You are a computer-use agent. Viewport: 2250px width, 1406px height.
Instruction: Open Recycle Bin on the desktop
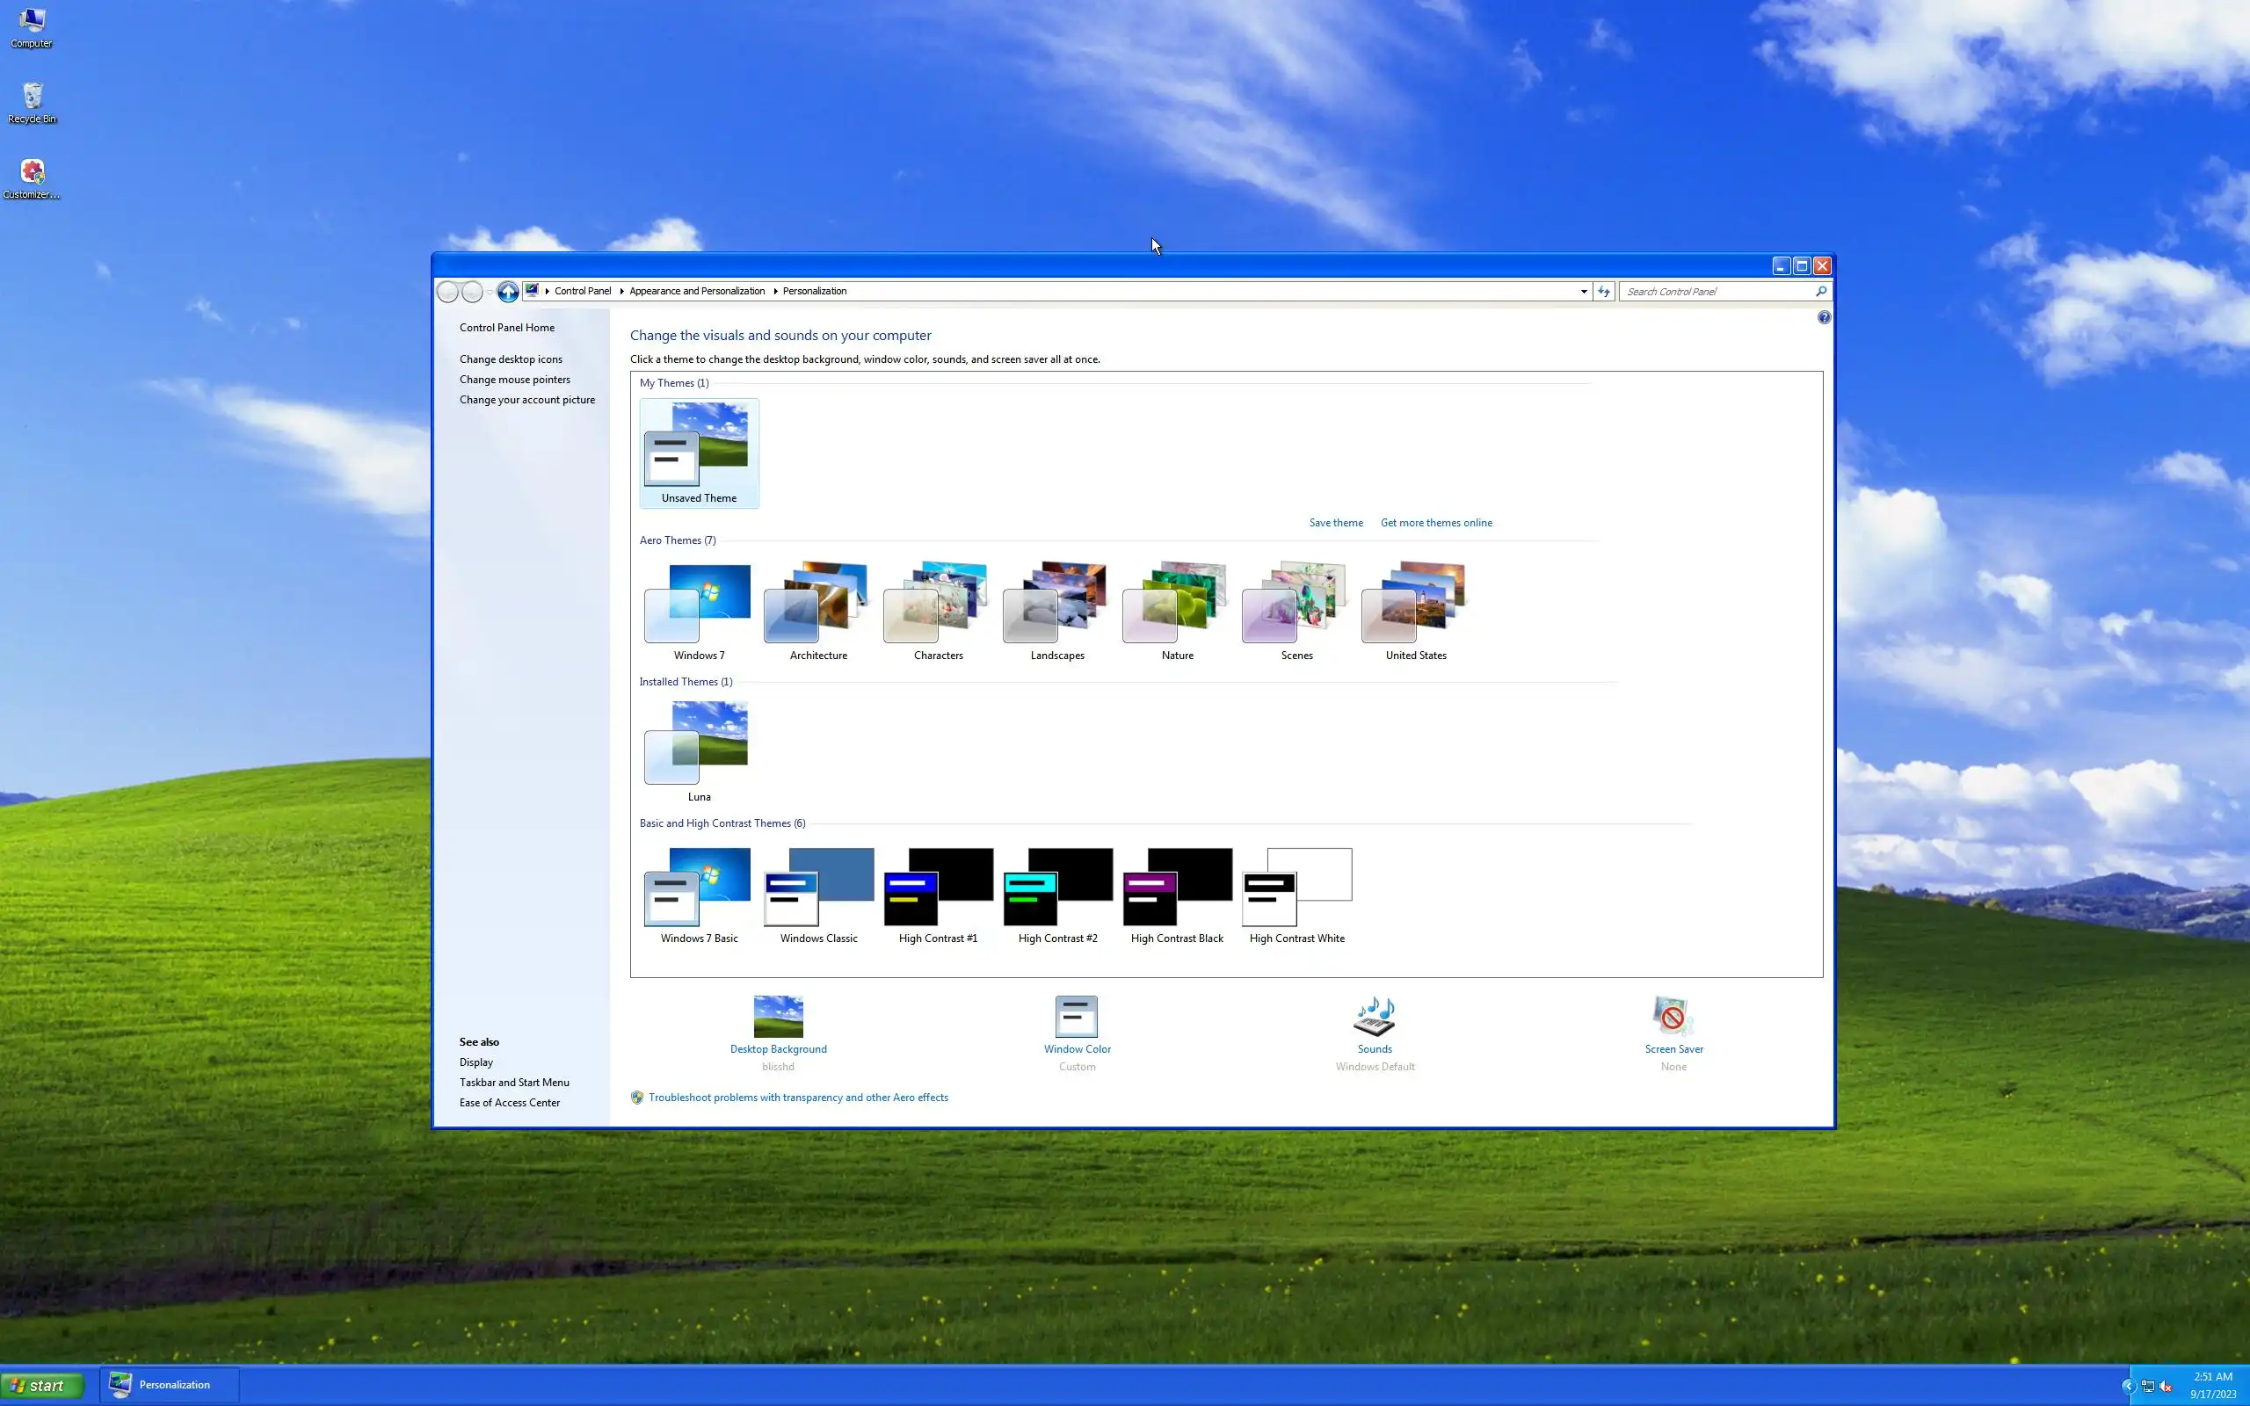pos(33,102)
